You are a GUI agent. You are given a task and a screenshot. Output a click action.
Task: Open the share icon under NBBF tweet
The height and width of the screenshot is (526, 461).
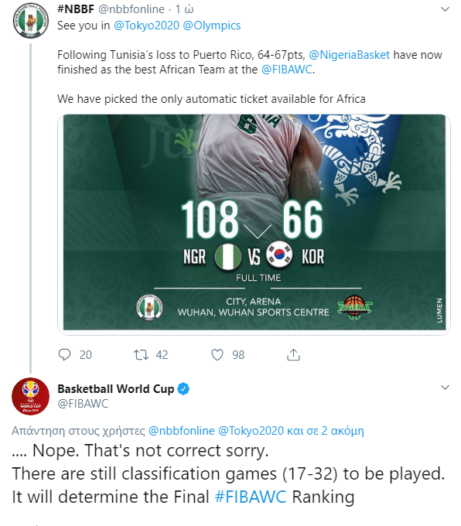coord(293,354)
